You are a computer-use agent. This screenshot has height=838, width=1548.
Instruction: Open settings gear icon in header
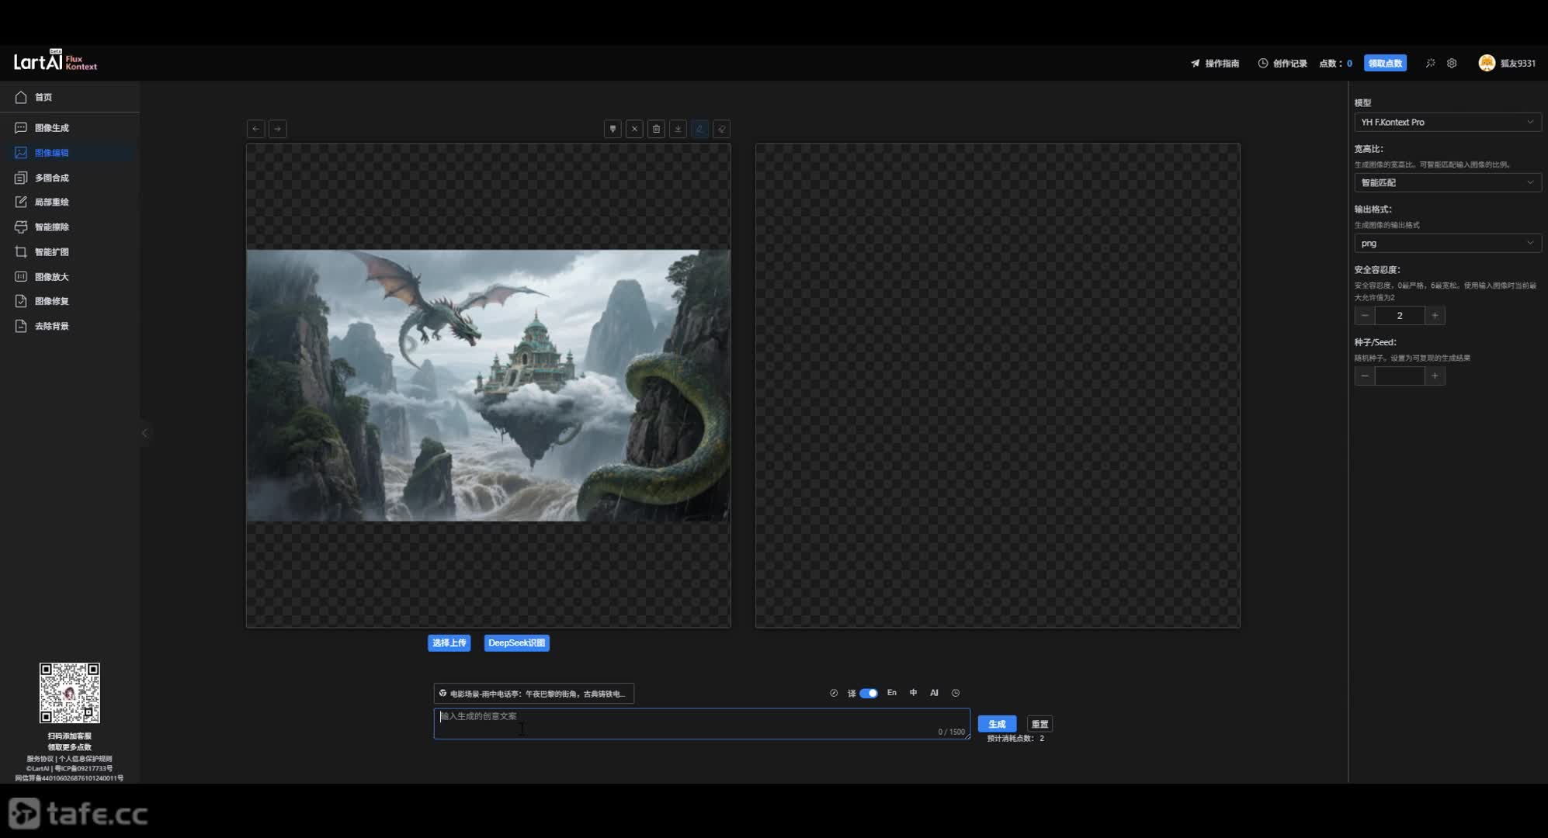(x=1452, y=64)
